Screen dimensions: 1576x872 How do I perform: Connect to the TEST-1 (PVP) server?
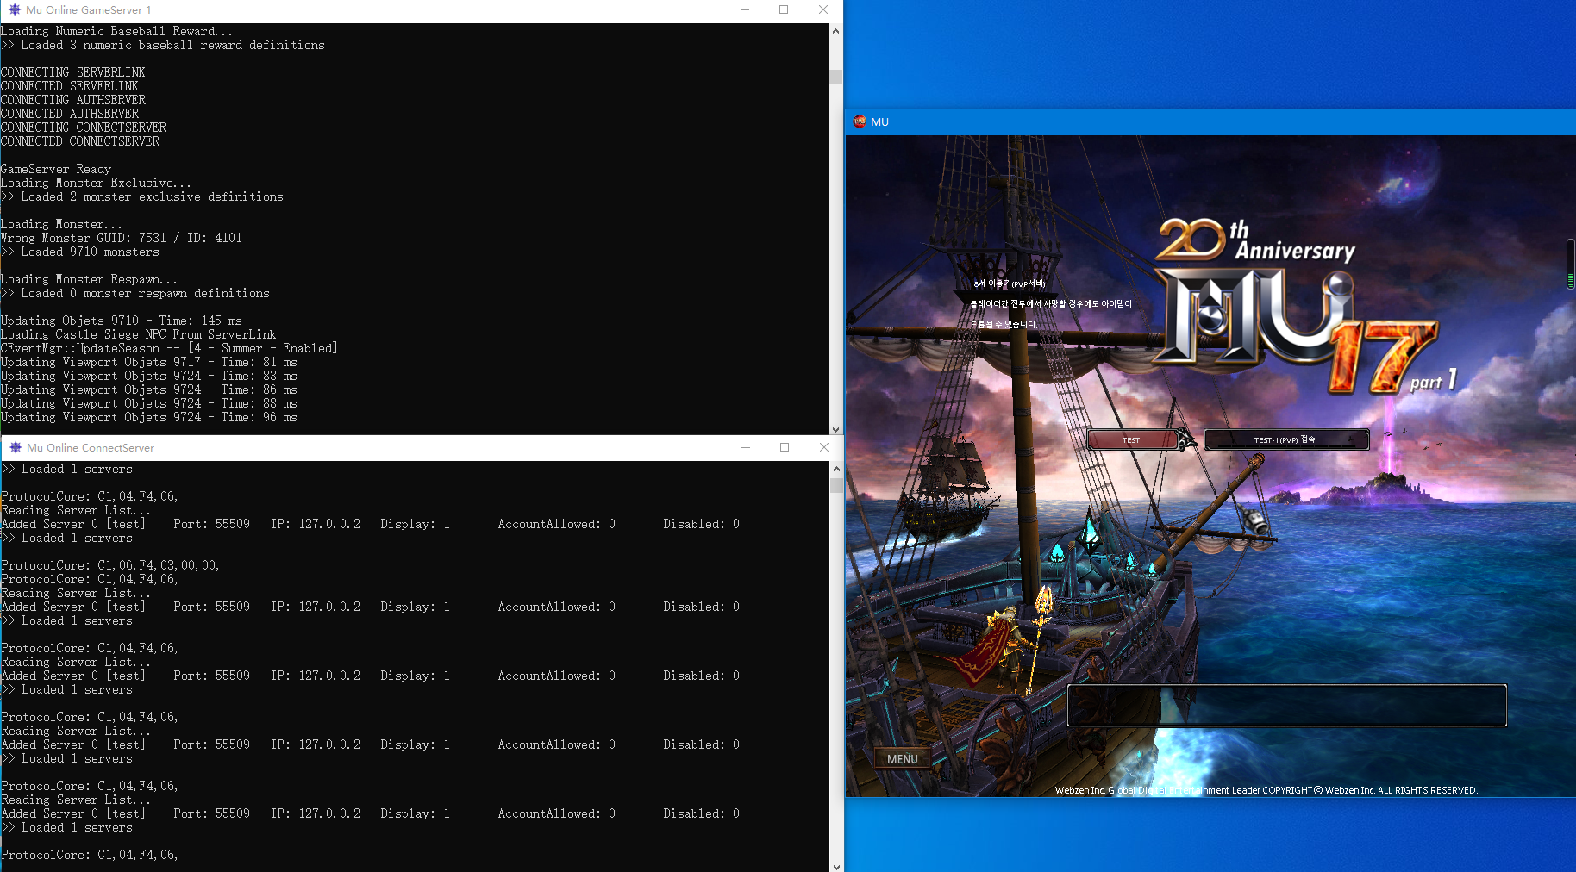[1285, 440]
